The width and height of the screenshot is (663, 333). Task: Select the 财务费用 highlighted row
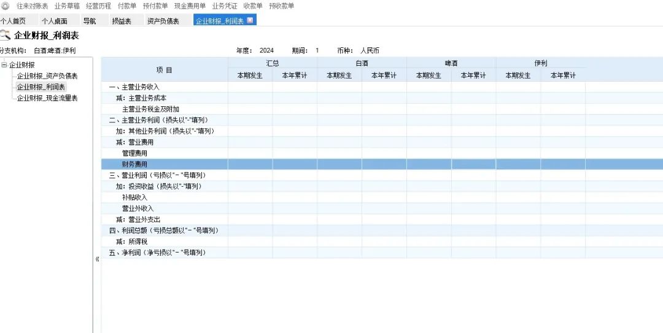coord(134,165)
